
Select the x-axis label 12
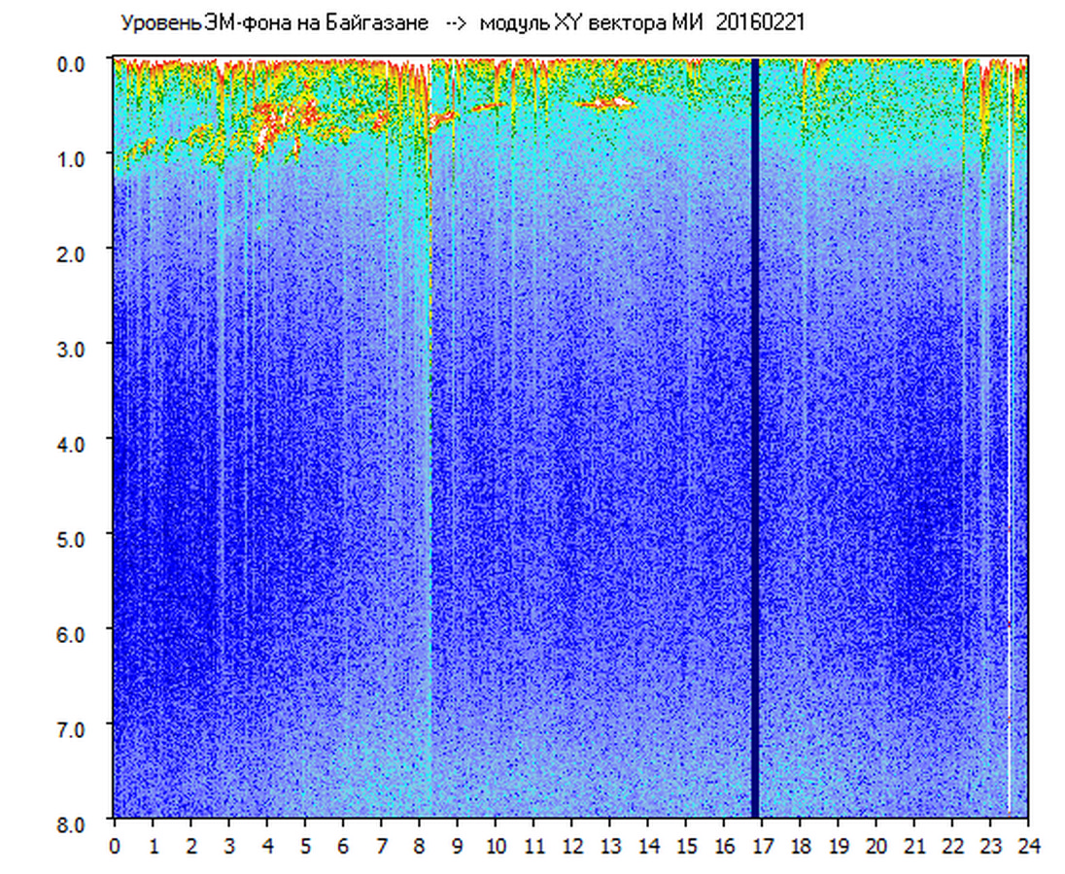click(571, 846)
